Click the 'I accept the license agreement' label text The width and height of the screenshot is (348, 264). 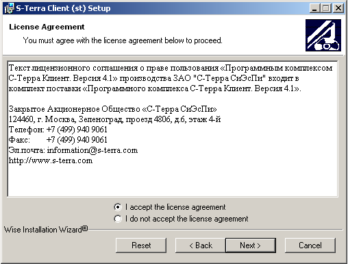[x=175, y=207]
